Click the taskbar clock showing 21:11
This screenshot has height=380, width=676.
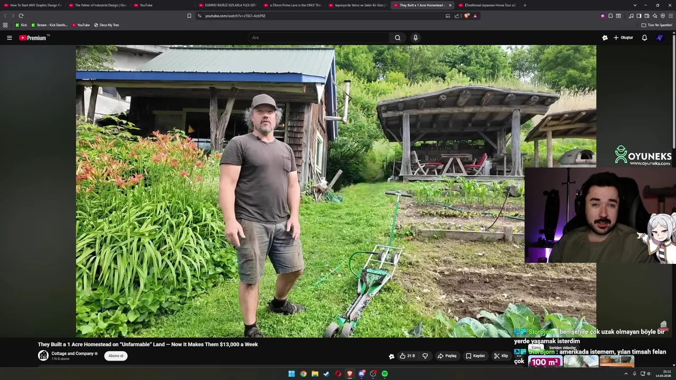coord(663,374)
